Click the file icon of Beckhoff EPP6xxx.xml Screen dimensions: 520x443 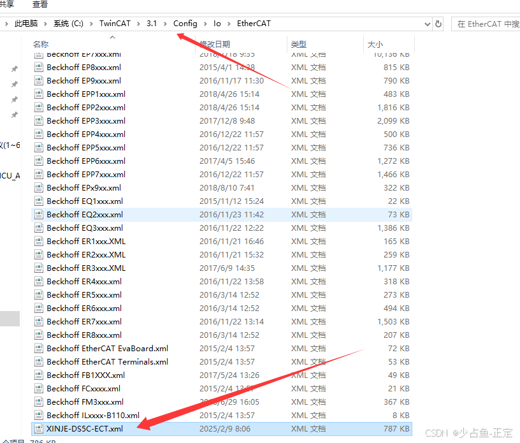(39, 161)
